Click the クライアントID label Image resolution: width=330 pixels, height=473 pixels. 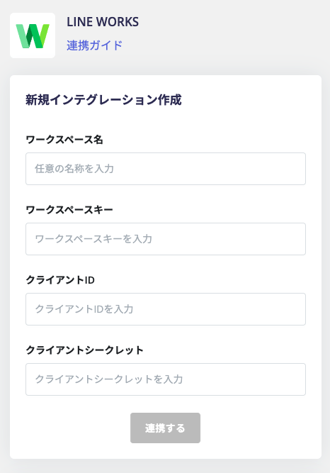coord(60,280)
